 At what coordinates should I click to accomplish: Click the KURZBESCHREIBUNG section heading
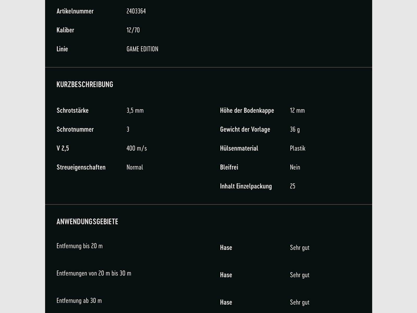(85, 85)
